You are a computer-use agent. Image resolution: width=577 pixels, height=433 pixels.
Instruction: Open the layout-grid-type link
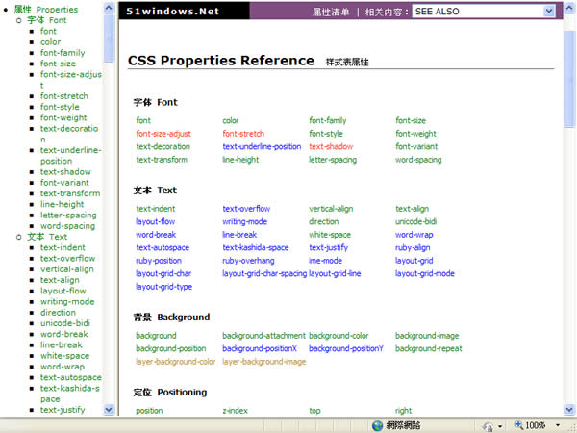(x=163, y=287)
